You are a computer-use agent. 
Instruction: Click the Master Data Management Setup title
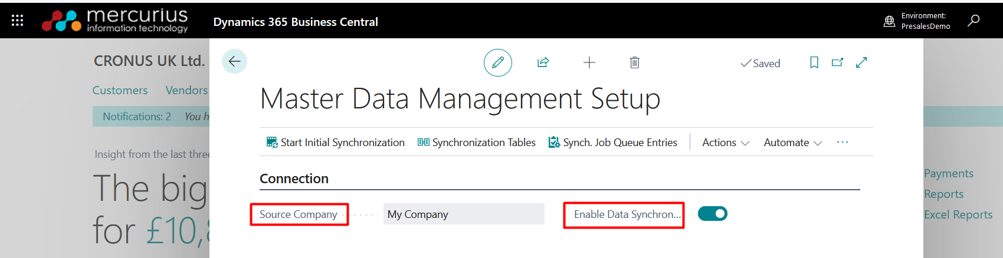click(x=460, y=99)
